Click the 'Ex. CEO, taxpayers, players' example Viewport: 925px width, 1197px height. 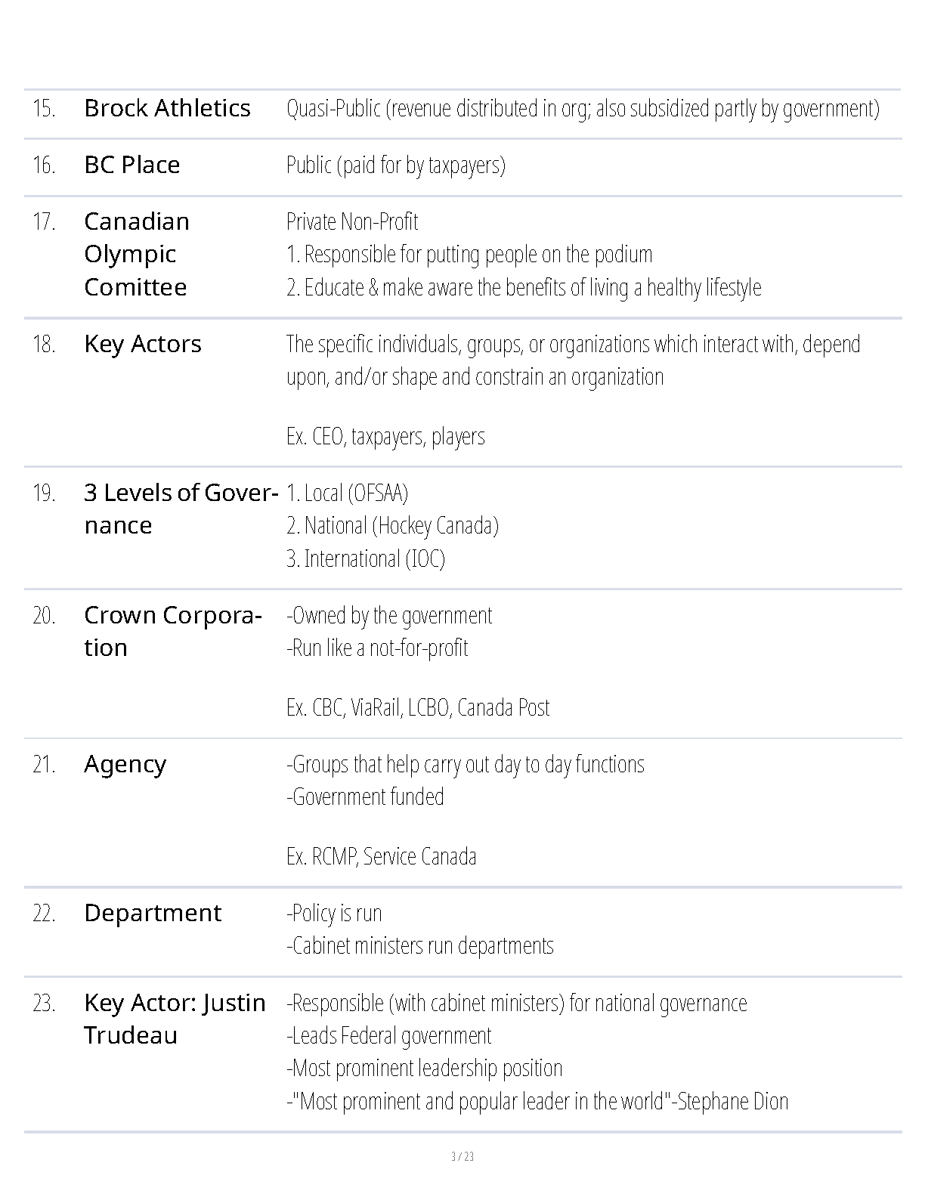385,437
